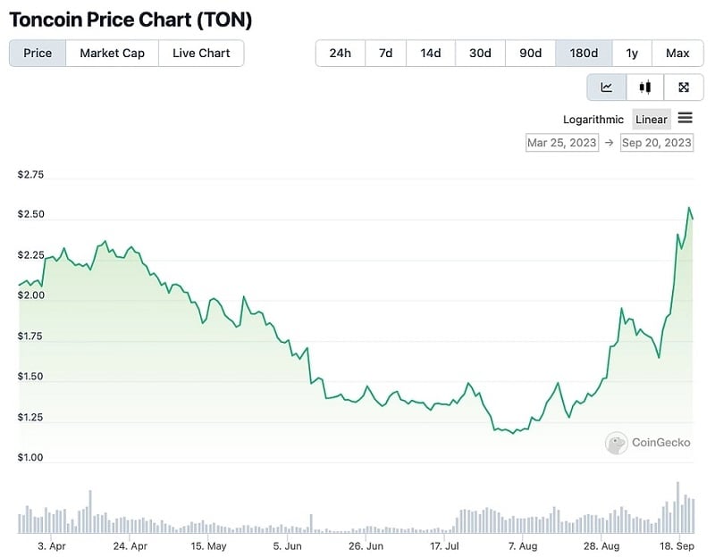Toggle Logarithmic scale for the chart
The image size is (715, 557).
coord(593,119)
